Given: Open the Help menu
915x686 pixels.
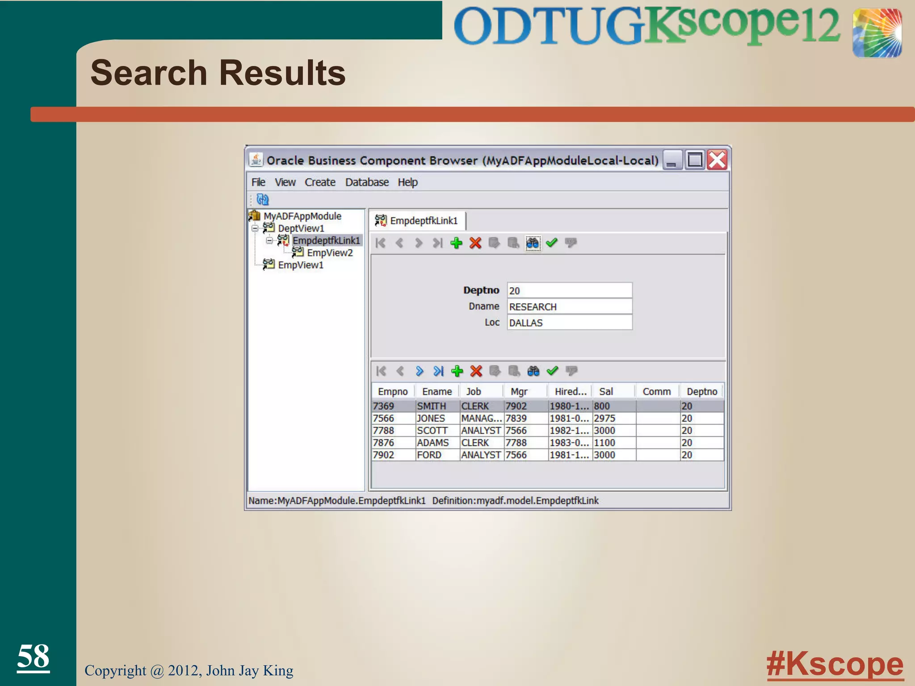Looking at the screenshot, I should [x=407, y=182].
